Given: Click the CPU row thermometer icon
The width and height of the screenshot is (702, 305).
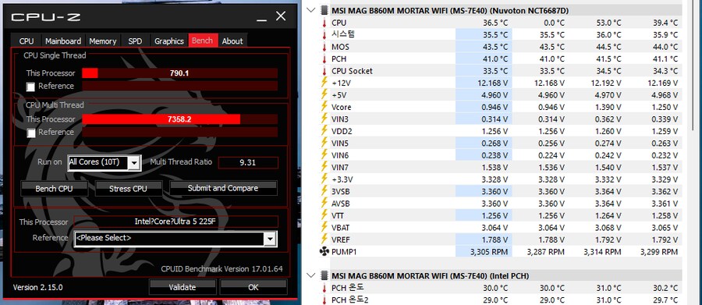Looking at the screenshot, I should (x=324, y=23).
